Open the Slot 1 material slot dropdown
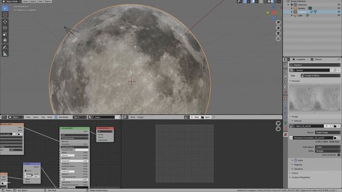The height and width of the screenshot is (192, 342). click(80, 117)
